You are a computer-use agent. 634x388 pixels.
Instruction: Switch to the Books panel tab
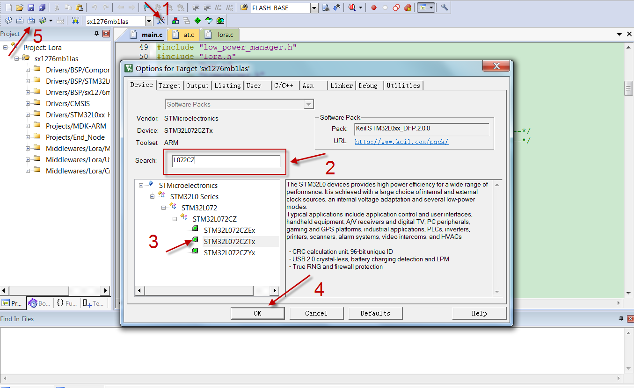tap(39, 303)
